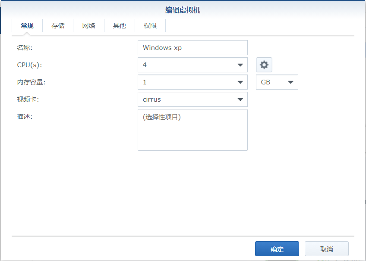Viewport: 366px width, 261px height.
Task: Open CPU advanced settings gear icon
Action: tap(264, 65)
